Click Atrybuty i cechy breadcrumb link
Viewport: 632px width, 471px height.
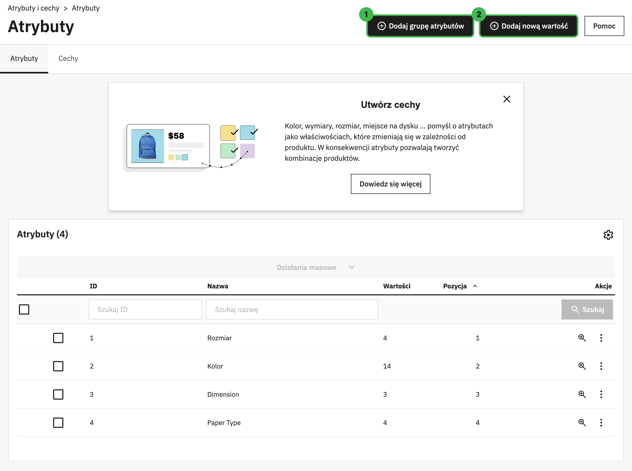pos(34,8)
